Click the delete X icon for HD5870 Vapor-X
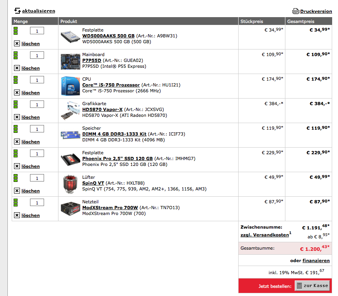338x296 pixels. point(17,117)
